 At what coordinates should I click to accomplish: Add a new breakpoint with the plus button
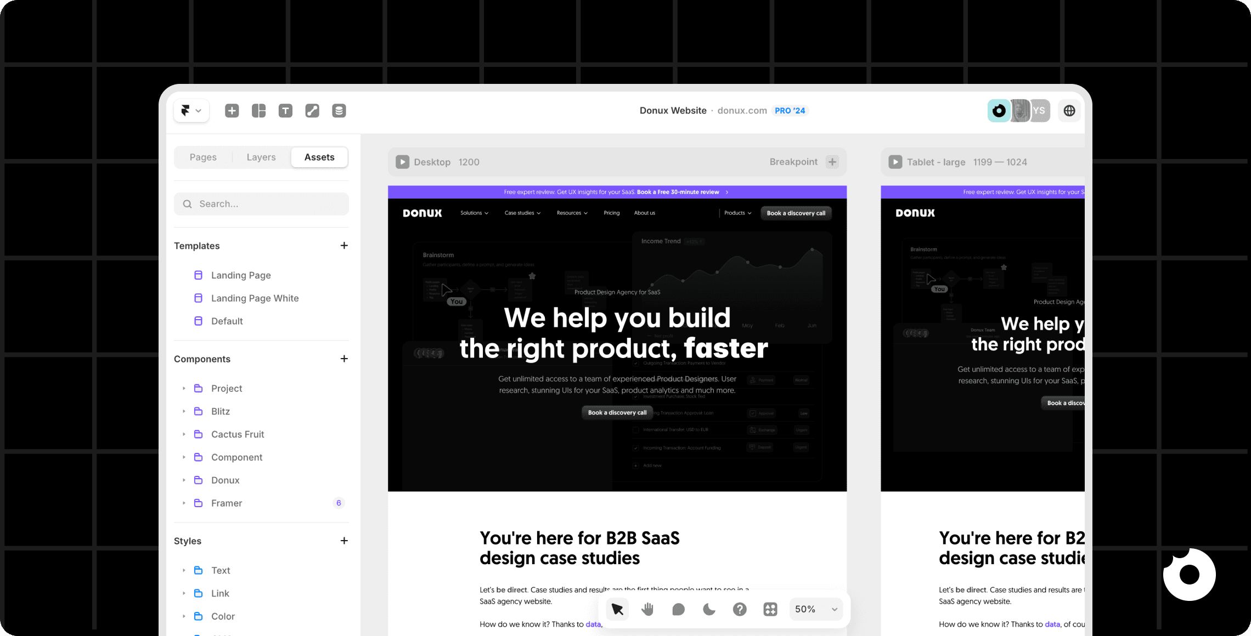point(832,162)
